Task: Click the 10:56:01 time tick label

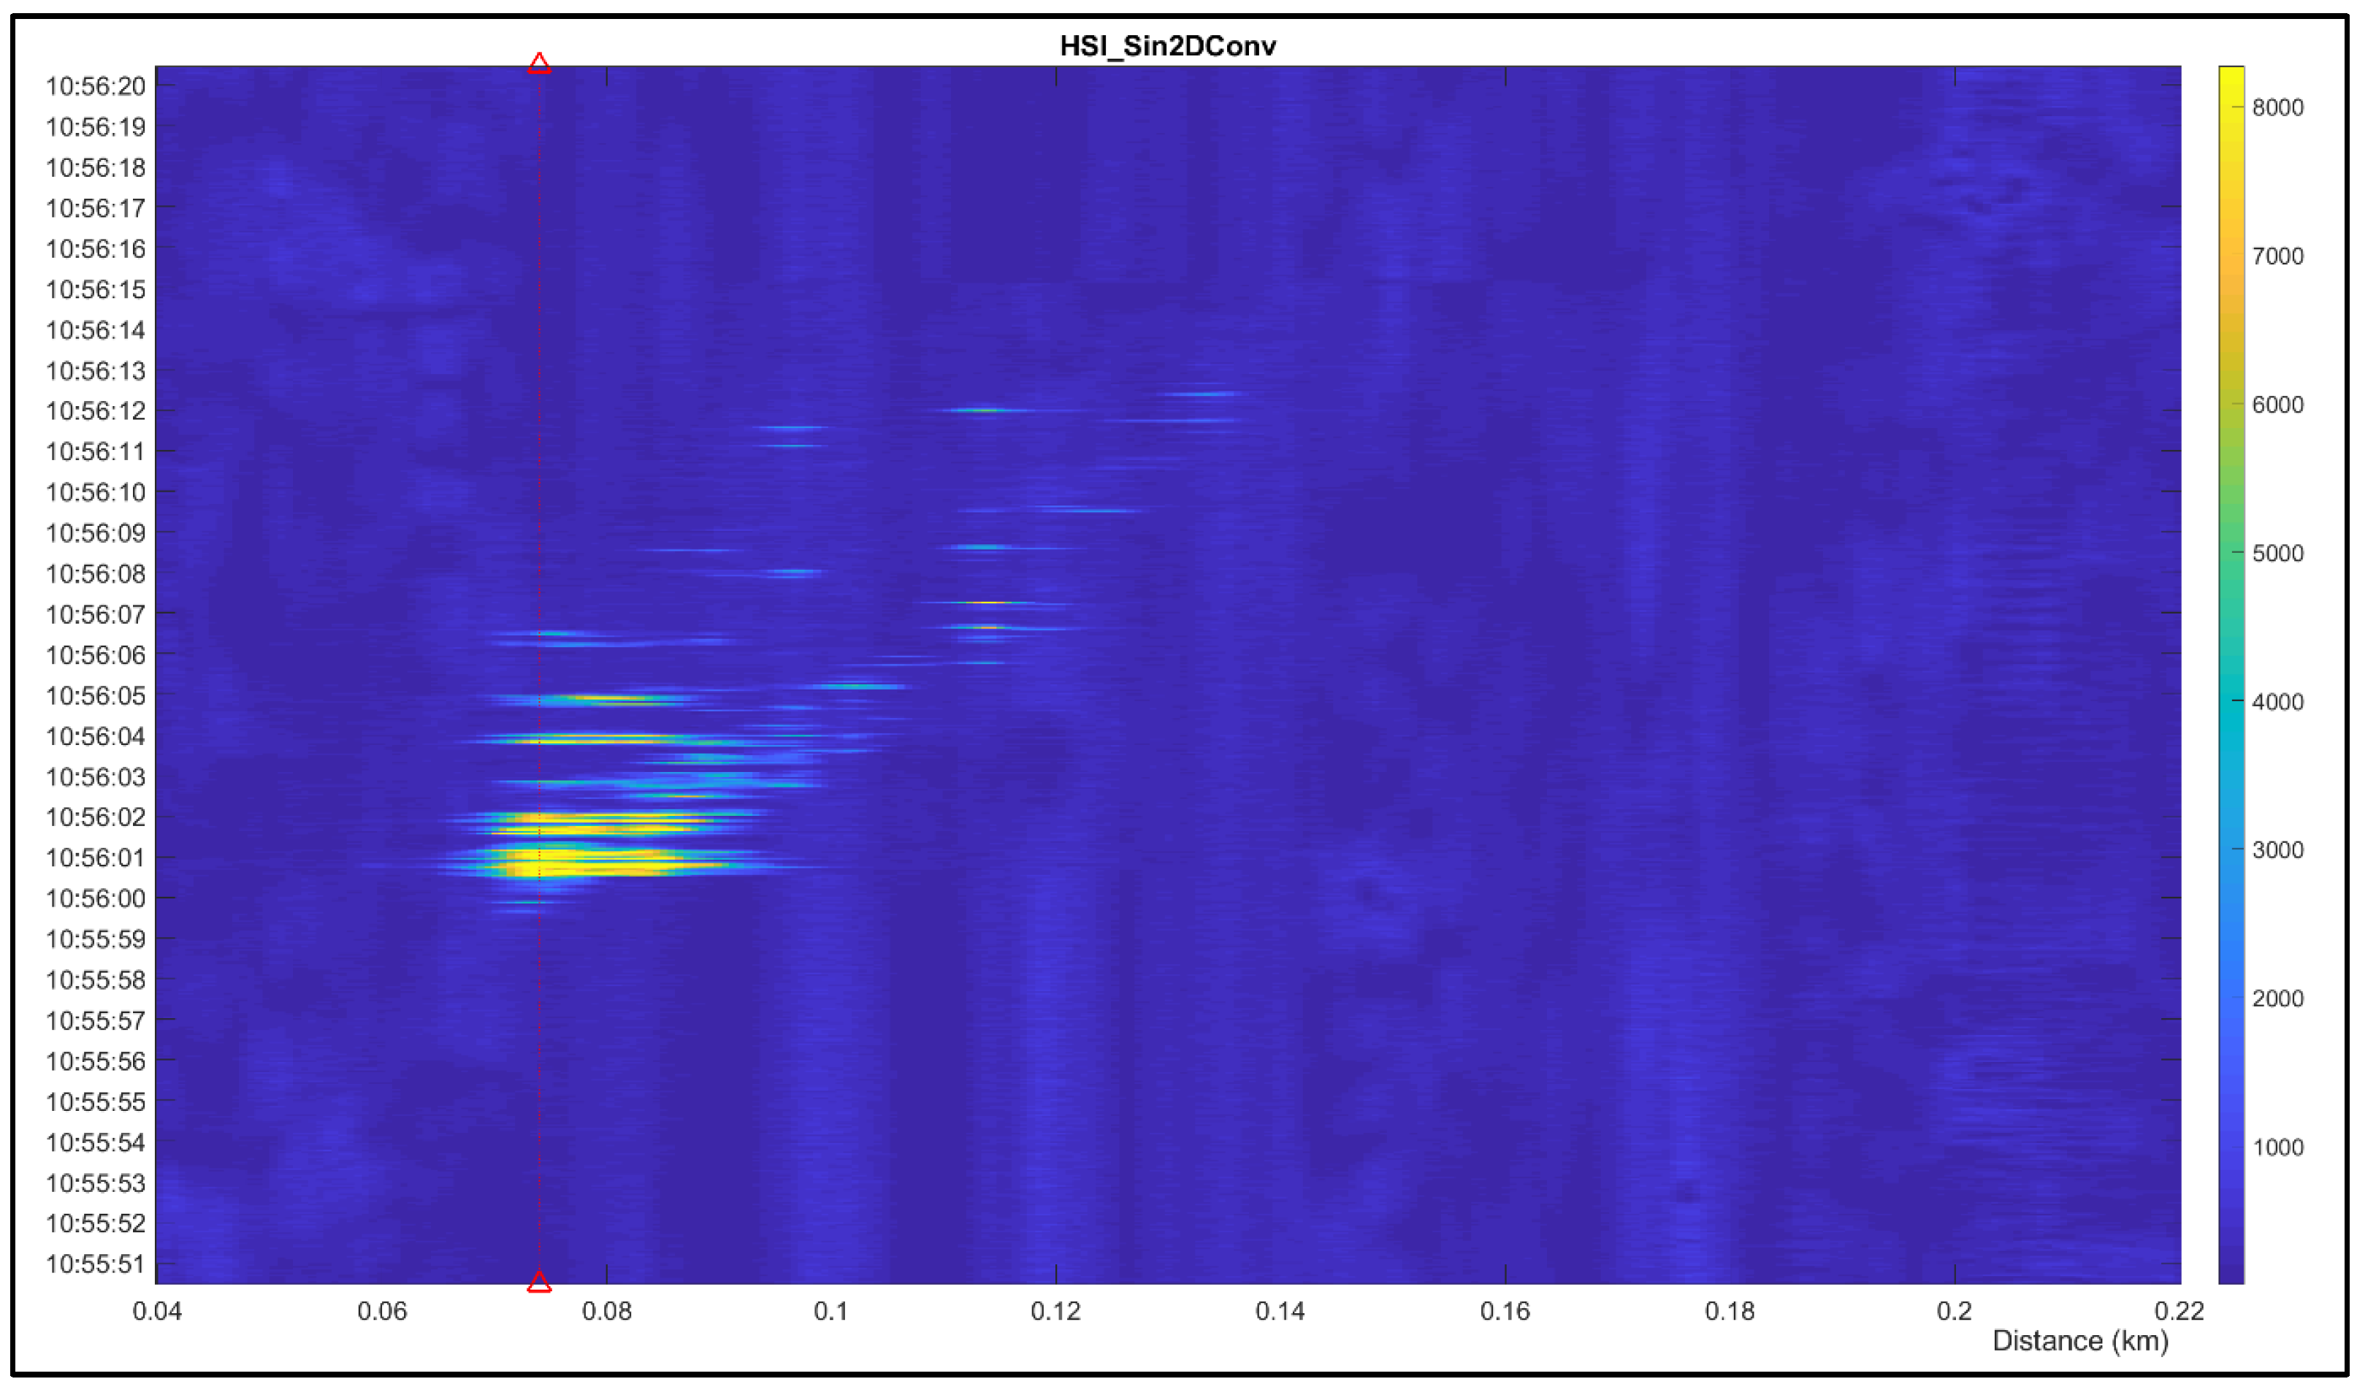Action: coord(96,857)
